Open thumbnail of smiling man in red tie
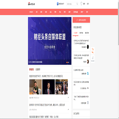The image size is (119, 119). pyautogui.click(x=49, y=87)
